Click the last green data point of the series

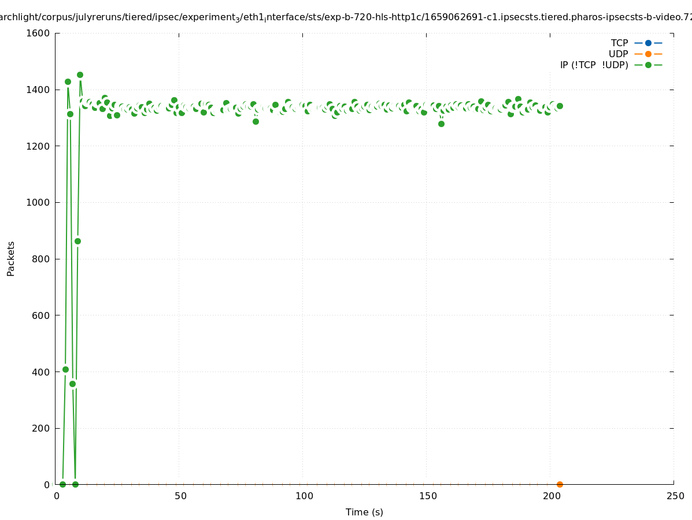[560, 106]
